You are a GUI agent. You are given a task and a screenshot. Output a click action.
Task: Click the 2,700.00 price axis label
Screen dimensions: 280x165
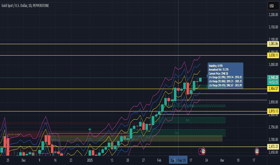[x=273, y=139]
